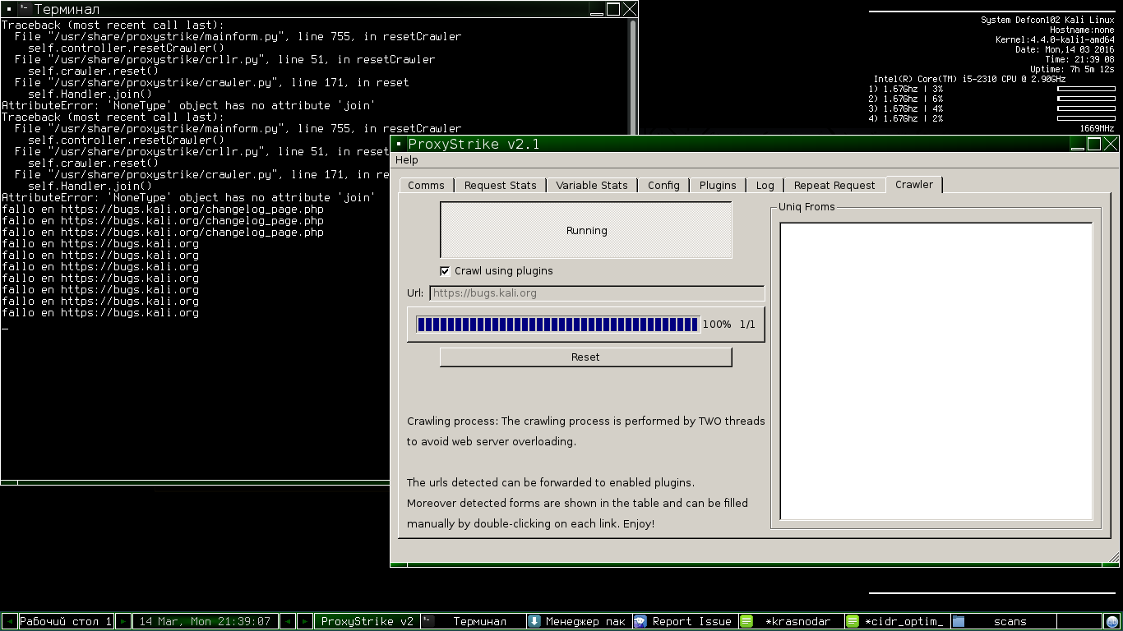
Task: Click the ProxyStrike v2.1 title bar
Action: [737, 145]
